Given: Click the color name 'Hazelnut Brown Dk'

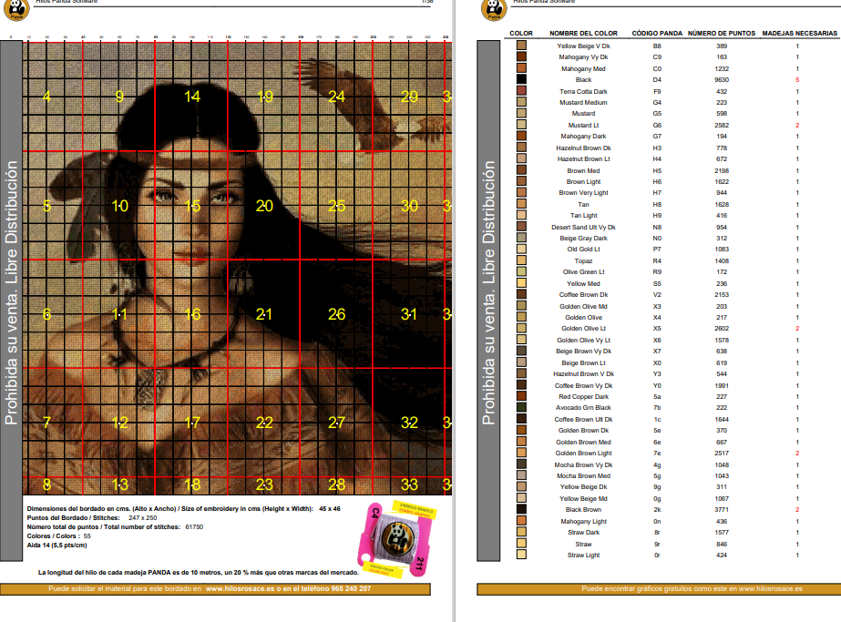Looking at the screenshot, I should 583,148.
